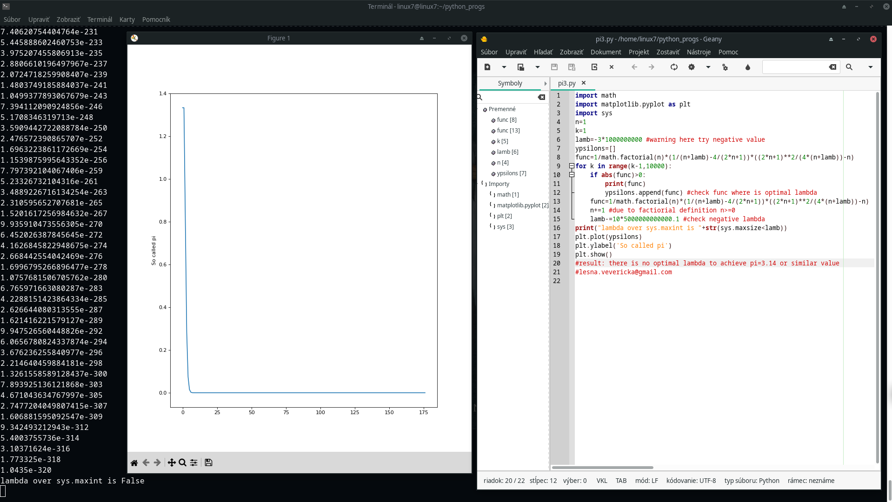The width and height of the screenshot is (892, 502).
Task: Switch to the pi3.py document tab
Action: (x=567, y=83)
